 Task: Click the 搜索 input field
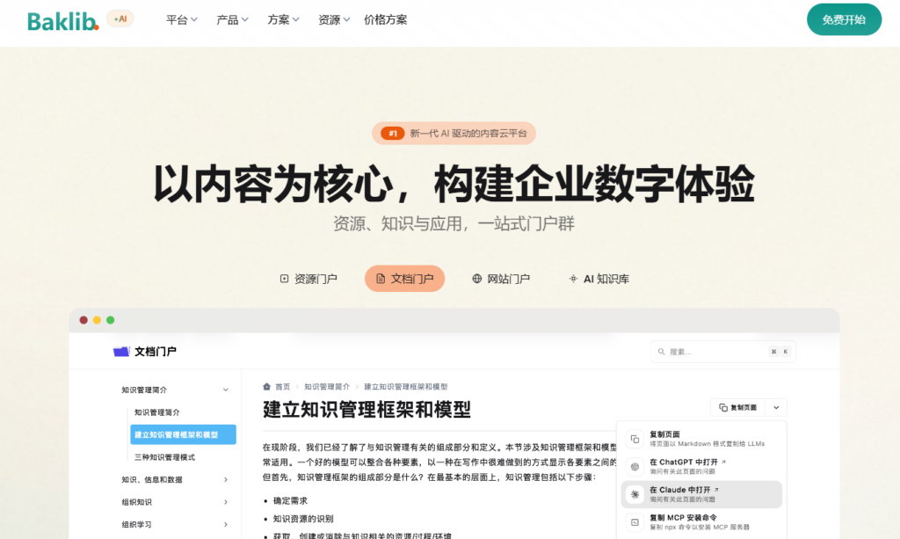coord(722,352)
